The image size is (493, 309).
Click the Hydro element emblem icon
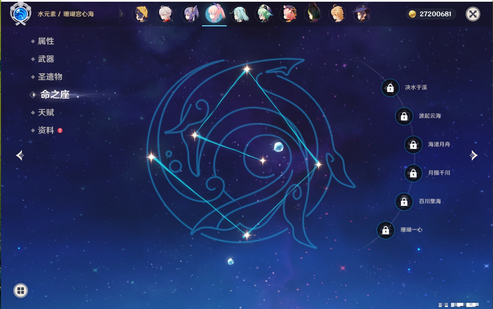point(20,14)
